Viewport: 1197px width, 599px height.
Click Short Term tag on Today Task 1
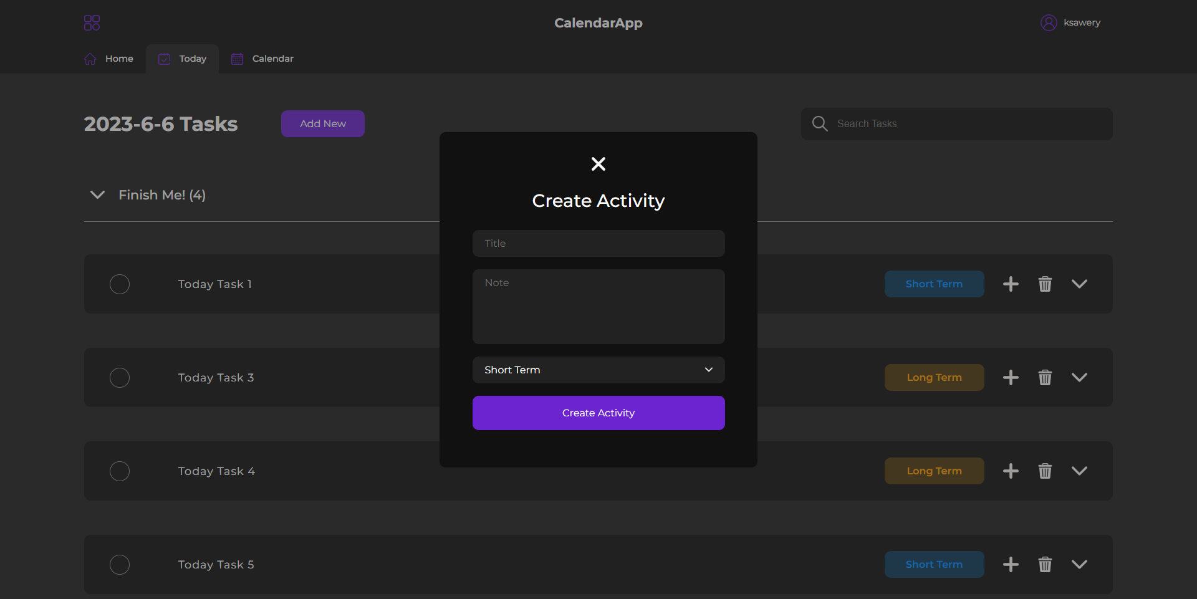(934, 284)
